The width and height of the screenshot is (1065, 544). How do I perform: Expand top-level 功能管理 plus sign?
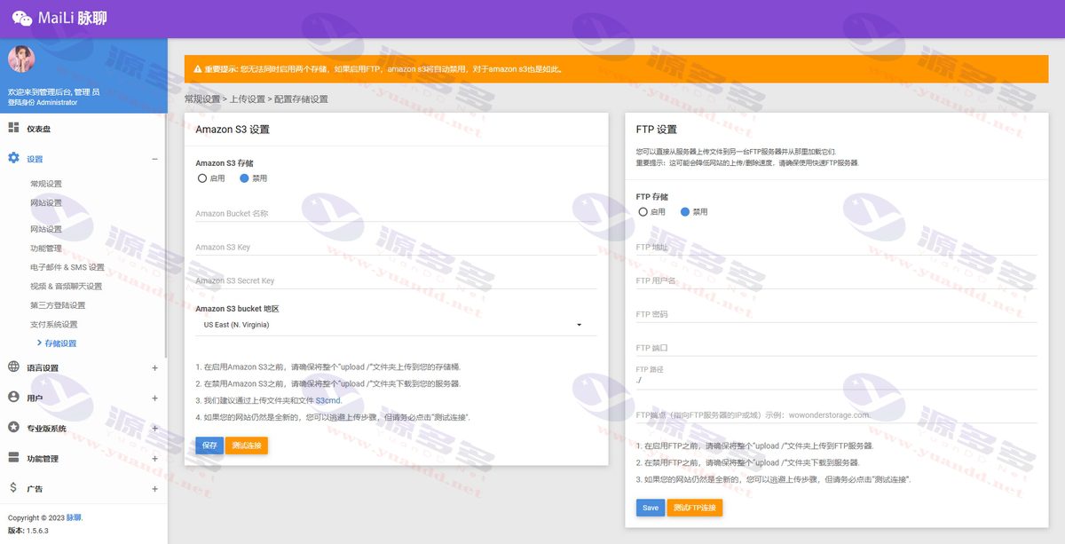[154, 459]
